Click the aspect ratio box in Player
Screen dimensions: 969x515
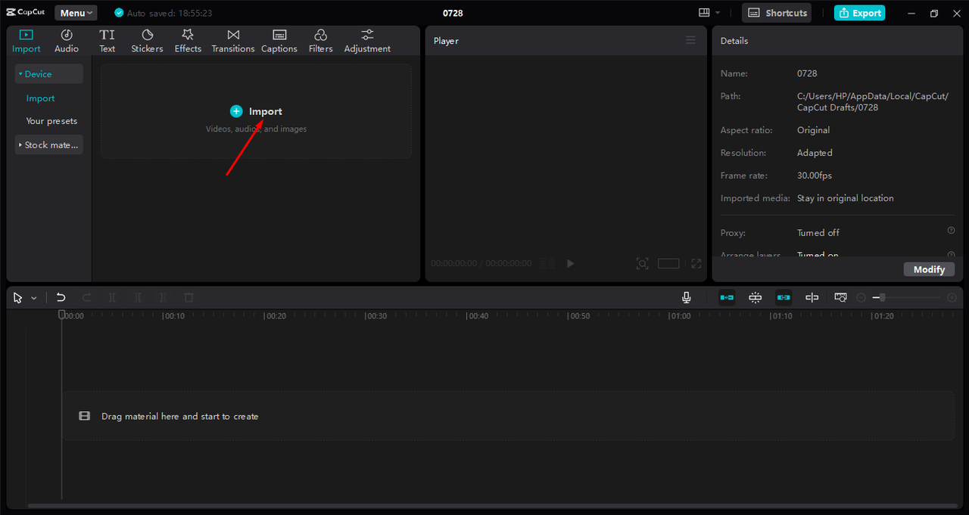click(x=668, y=263)
